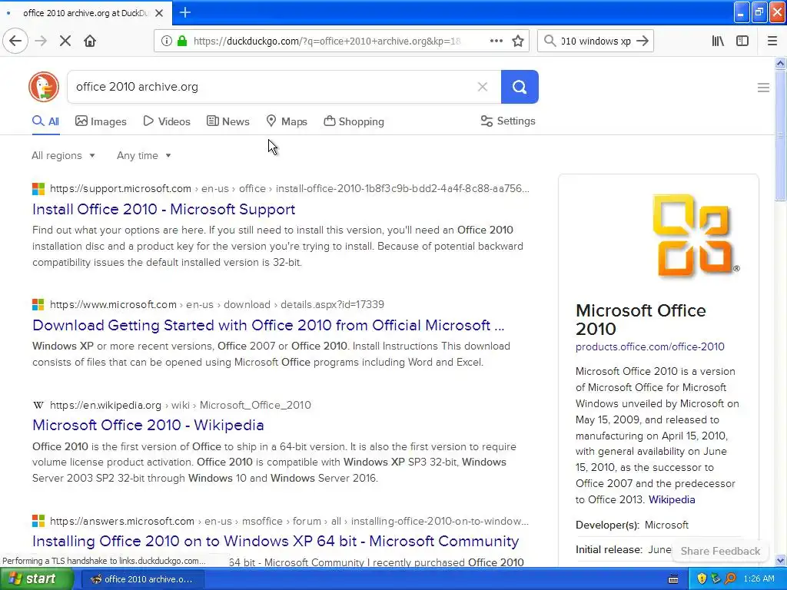The width and height of the screenshot is (787, 590).
Task: Click the Wikipedia favicon beside en.wikipedia.org
Action: pos(38,405)
